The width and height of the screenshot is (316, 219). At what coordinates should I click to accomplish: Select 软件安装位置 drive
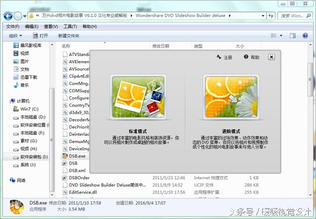(31, 125)
